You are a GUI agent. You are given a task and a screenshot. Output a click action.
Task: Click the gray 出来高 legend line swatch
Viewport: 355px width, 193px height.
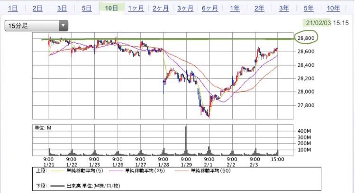57,186
